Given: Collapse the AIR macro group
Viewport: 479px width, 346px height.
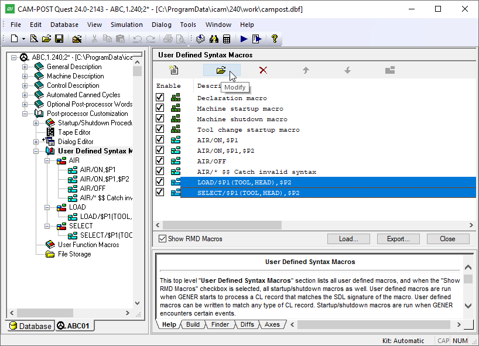Looking at the screenshot, I should tap(47, 160).
